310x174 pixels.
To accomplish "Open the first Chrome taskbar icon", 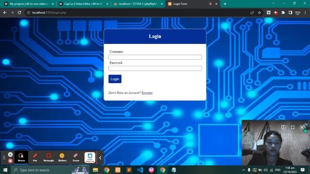I will tap(107, 170).
